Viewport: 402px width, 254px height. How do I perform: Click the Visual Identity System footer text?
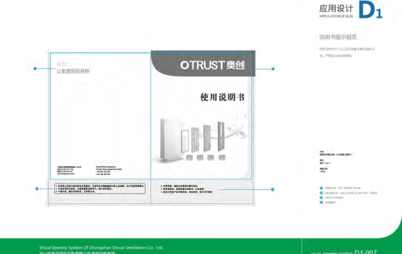click(102, 248)
